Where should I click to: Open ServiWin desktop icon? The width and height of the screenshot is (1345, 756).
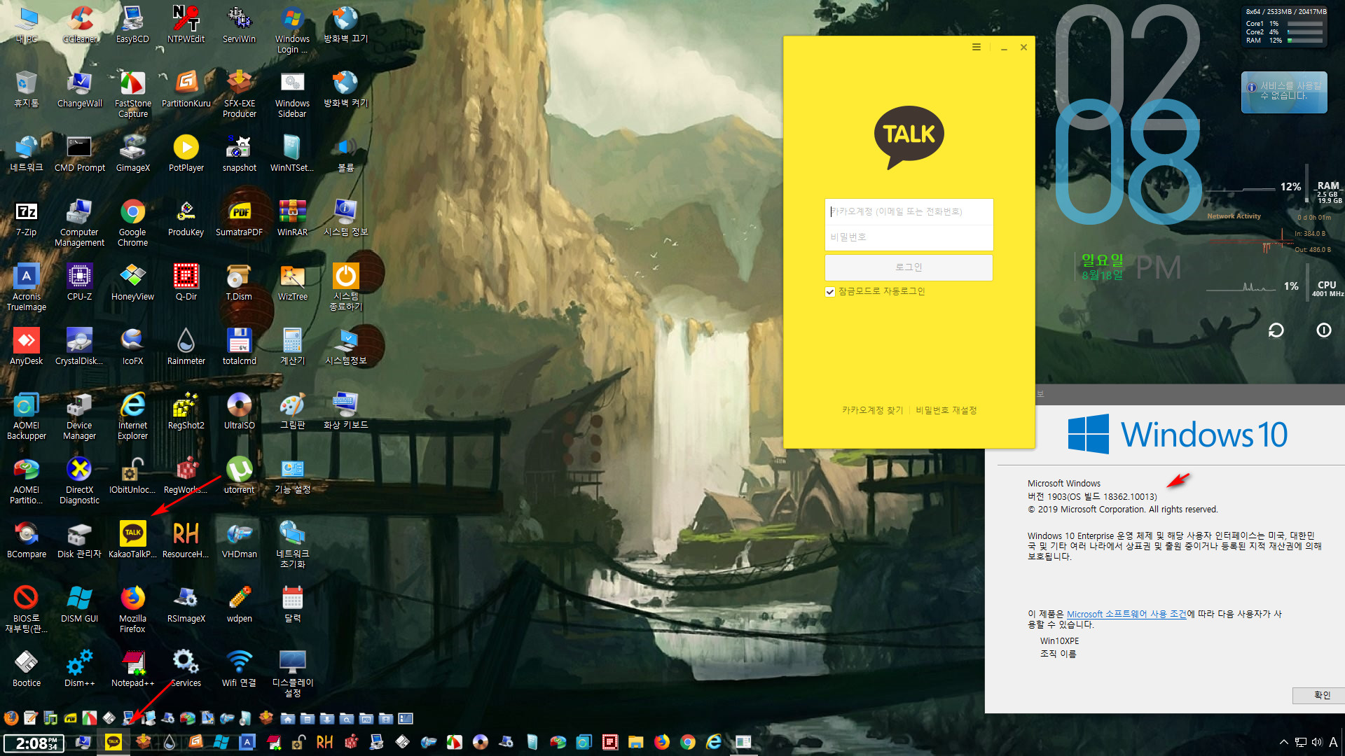point(239,24)
